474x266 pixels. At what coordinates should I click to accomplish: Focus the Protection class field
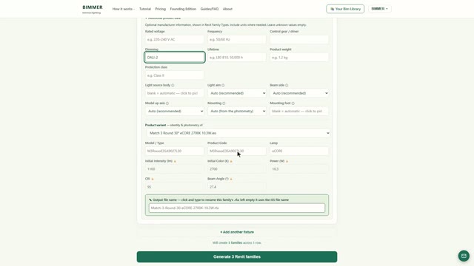tap(175, 75)
